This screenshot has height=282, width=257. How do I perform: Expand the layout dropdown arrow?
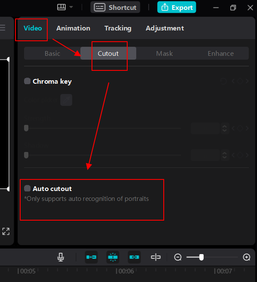pyautogui.click(x=71, y=7)
